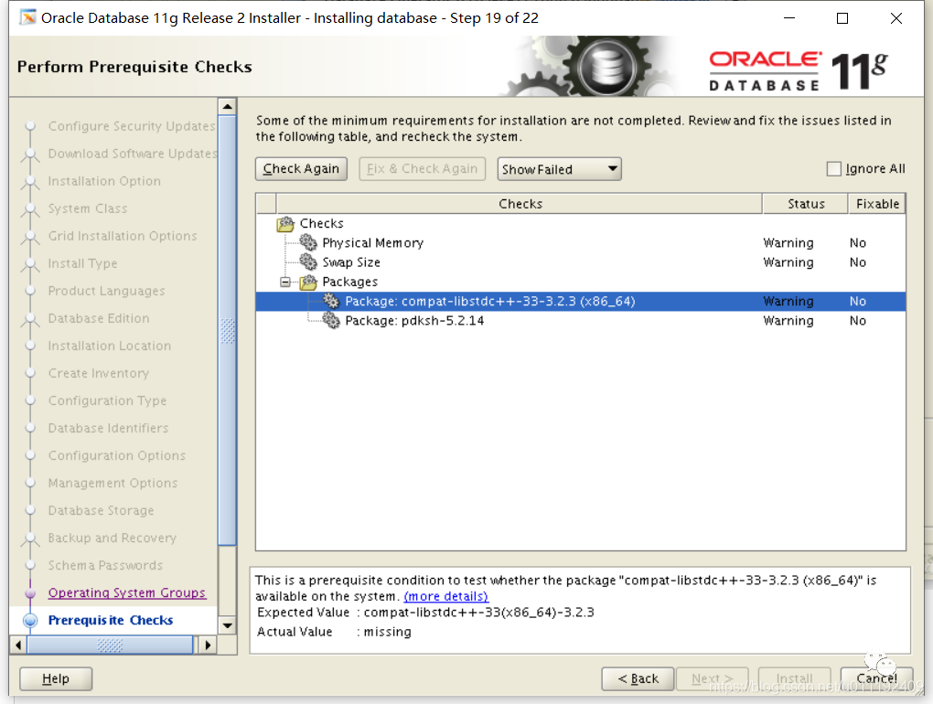Click the Backup and Recovery step
Viewport: 933px width, 704px height.
(113, 539)
